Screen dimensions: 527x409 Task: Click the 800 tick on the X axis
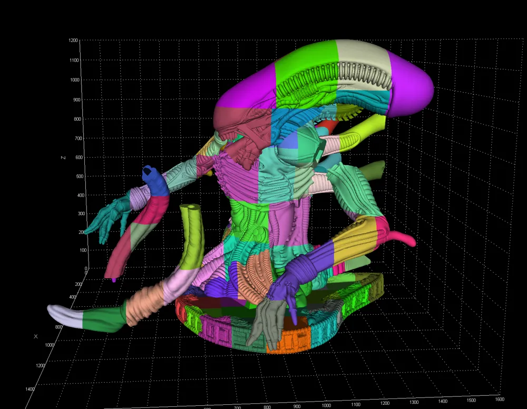click(x=59, y=327)
